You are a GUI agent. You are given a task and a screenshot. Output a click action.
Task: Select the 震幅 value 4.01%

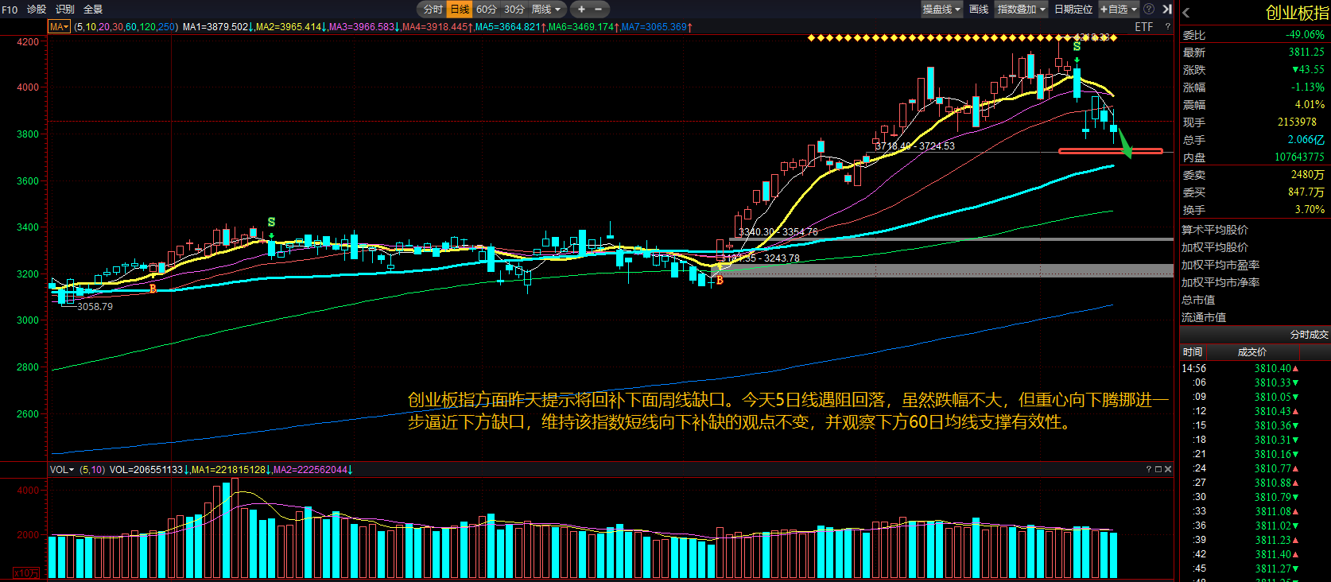[1310, 105]
